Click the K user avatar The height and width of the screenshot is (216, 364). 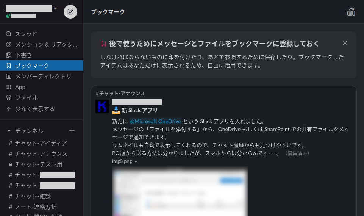[x=102, y=106]
